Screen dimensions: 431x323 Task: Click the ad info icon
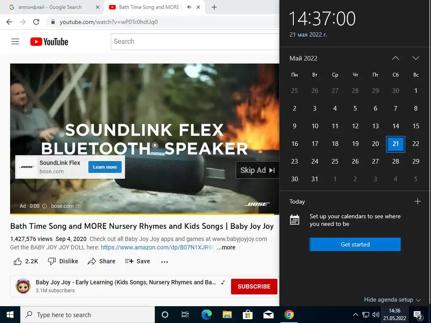point(44,206)
